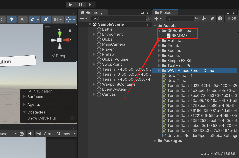
Task: Toggle Game view debug bug icon
Action: click(22, 134)
